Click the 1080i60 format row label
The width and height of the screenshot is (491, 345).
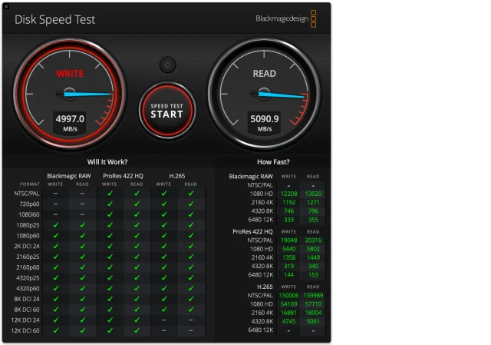pyautogui.click(x=29, y=214)
